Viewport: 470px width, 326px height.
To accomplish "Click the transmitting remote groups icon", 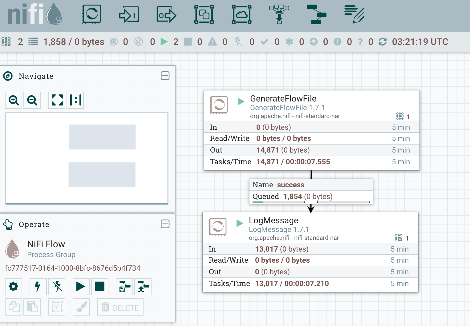I will (x=114, y=42).
